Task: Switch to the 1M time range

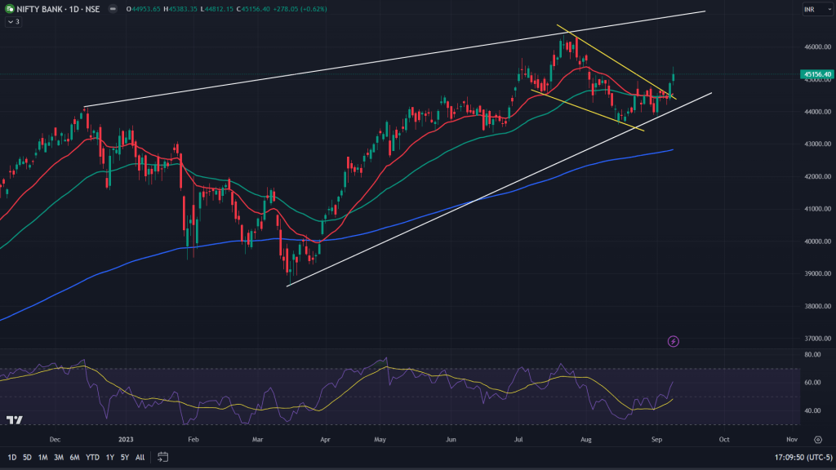Action: click(x=43, y=457)
